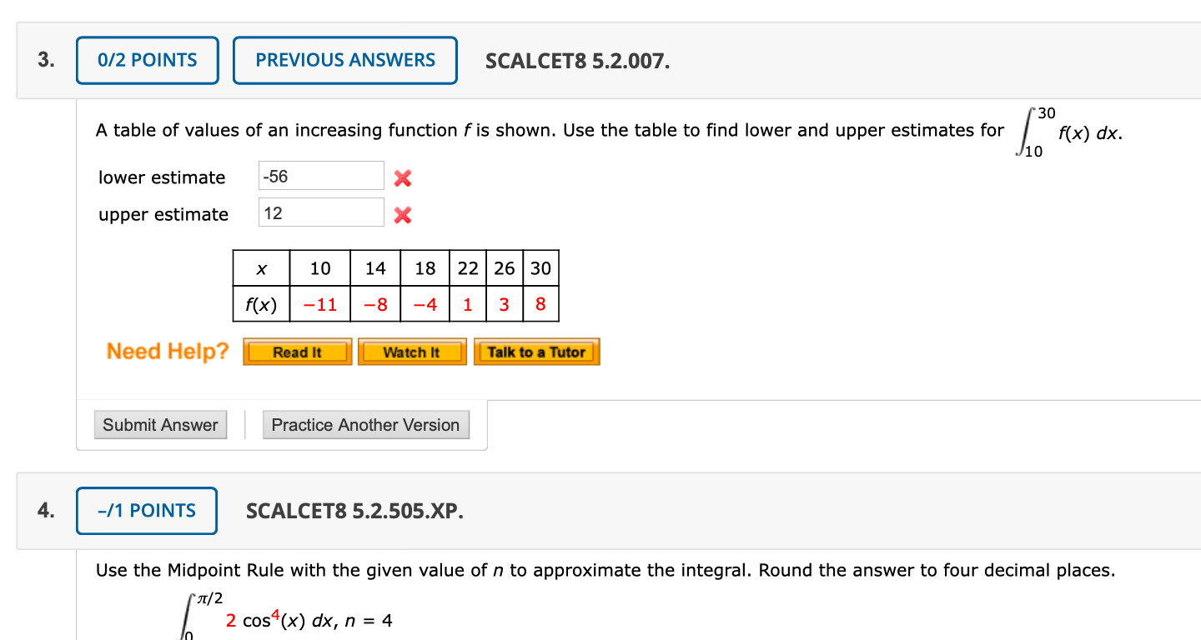This screenshot has width=1201, height=640.
Task: Open problem SCALCET8 5.2.007 heading
Action: pos(577,60)
